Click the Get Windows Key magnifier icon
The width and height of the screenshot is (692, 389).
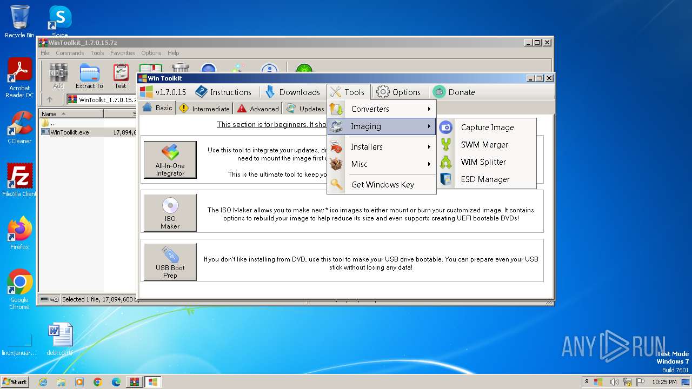337,185
